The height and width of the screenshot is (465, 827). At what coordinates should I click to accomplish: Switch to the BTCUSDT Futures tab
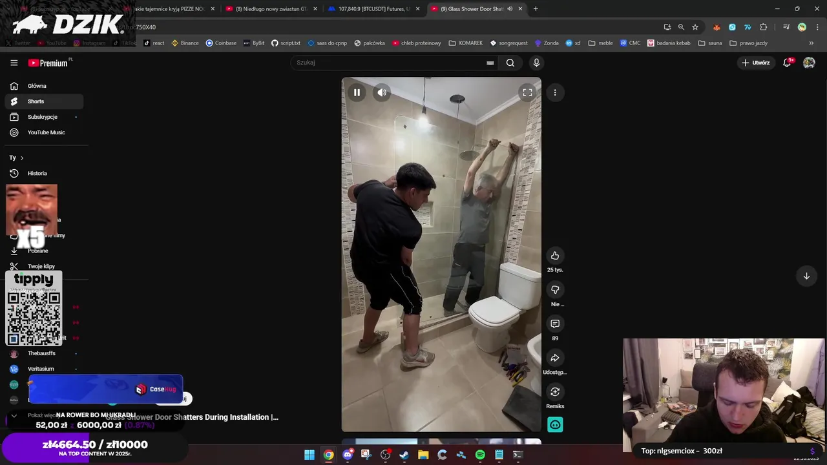coord(374,9)
